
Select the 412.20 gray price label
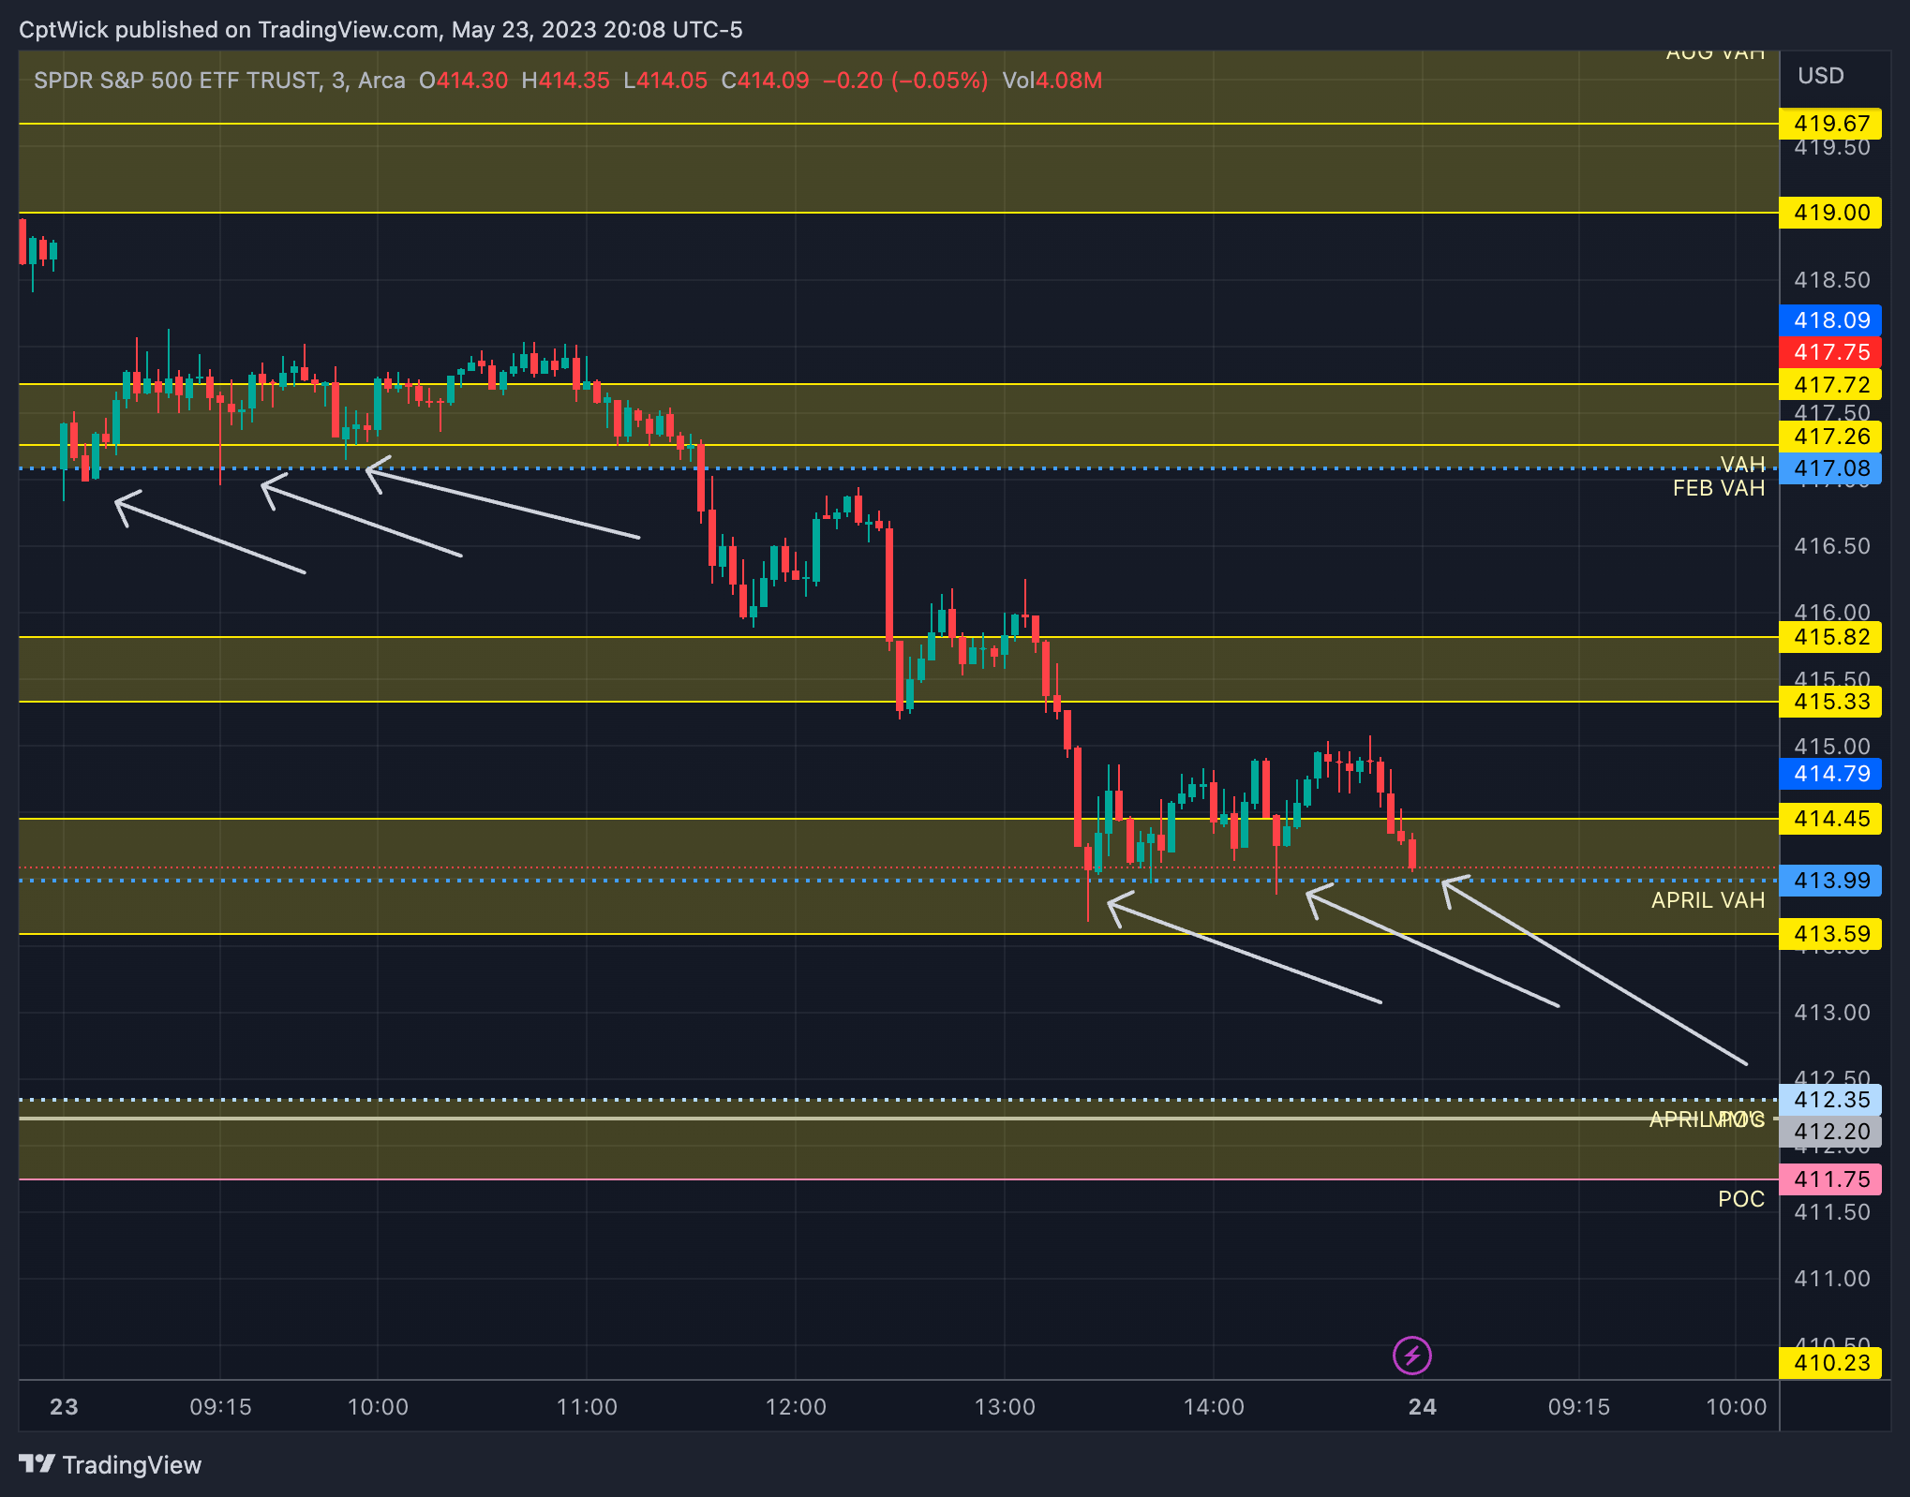point(1830,1132)
